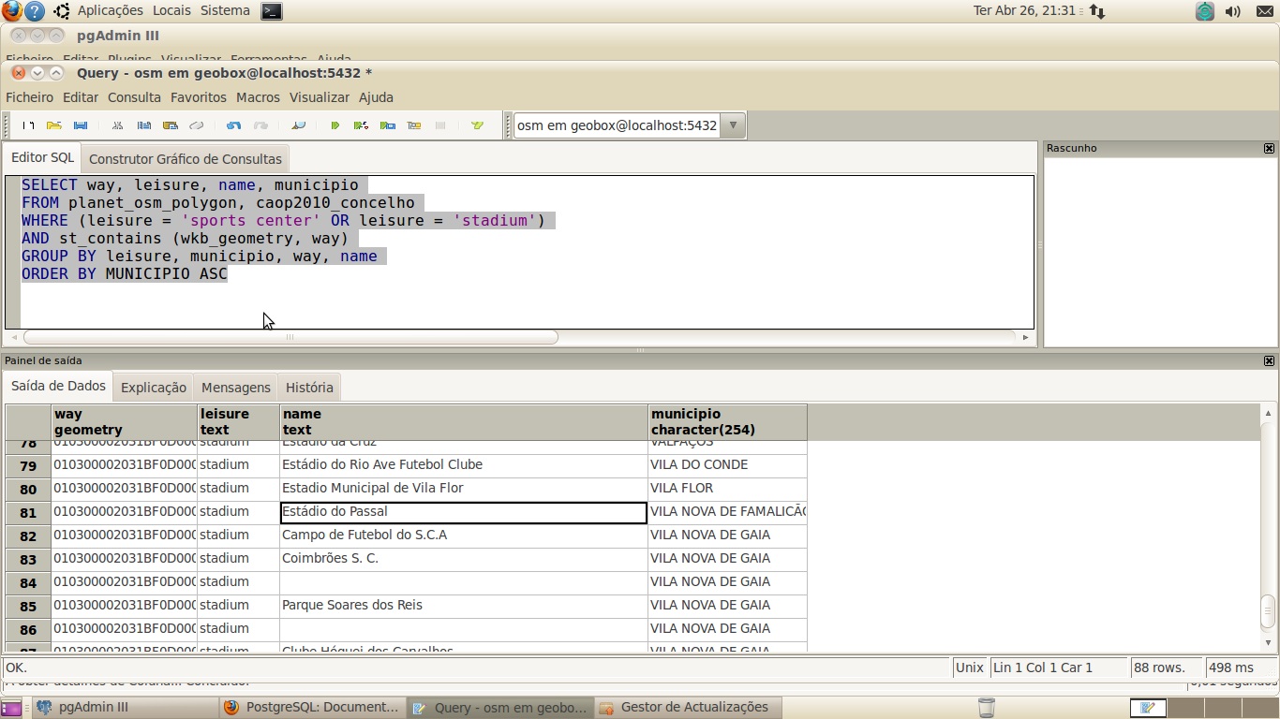1280x719 pixels.
Task: Switch to PostgreSQL Document taskbar window
Action: pyautogui.click(x=313, y=708)
